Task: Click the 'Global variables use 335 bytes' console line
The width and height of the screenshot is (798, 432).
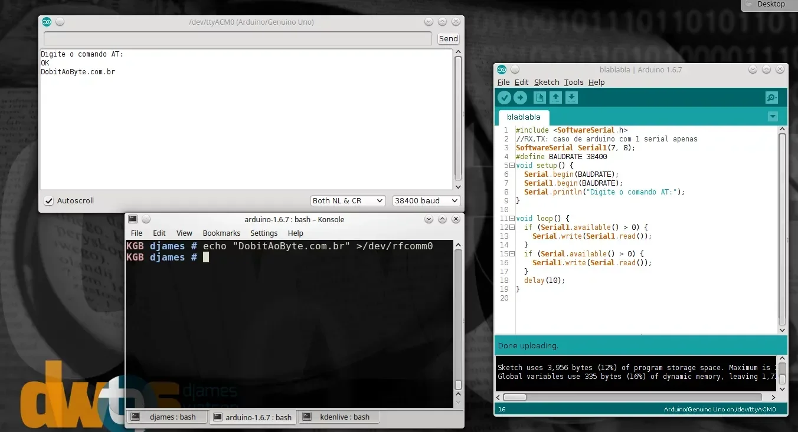Action: [x=637, y=377]
